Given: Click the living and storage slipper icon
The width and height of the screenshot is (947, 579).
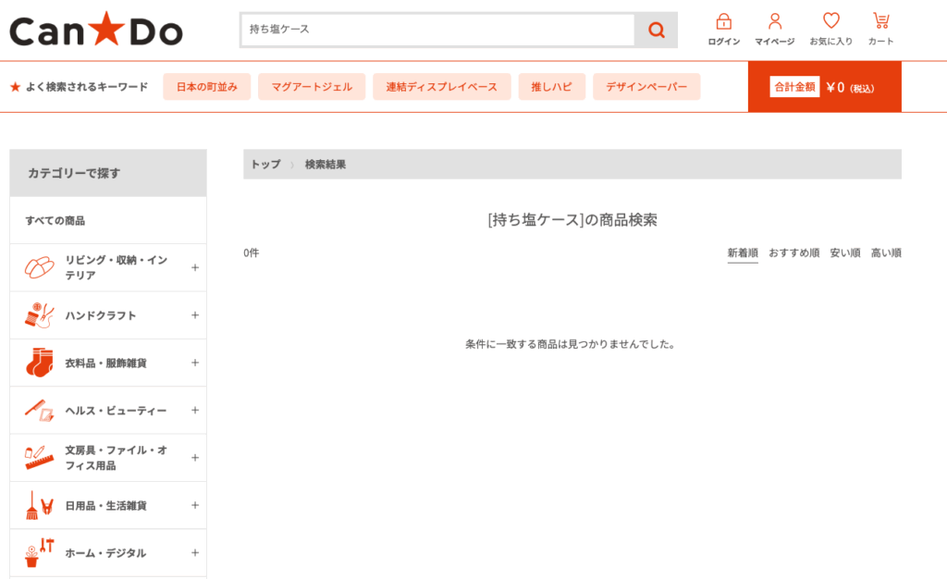Looking at the screenshot, I should coord(39,267).
